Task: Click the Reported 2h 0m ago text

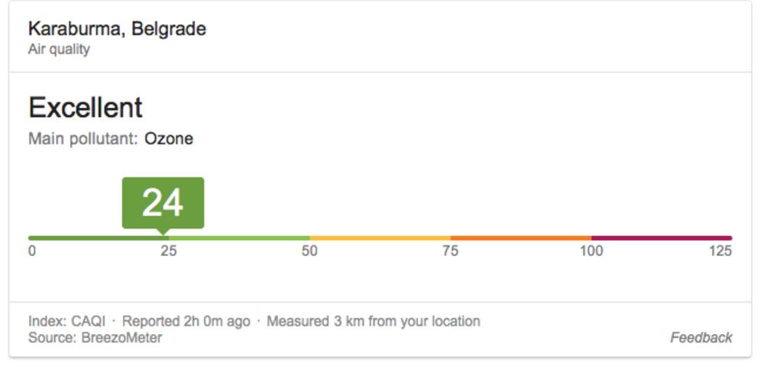Action: [x=186, y=321]
